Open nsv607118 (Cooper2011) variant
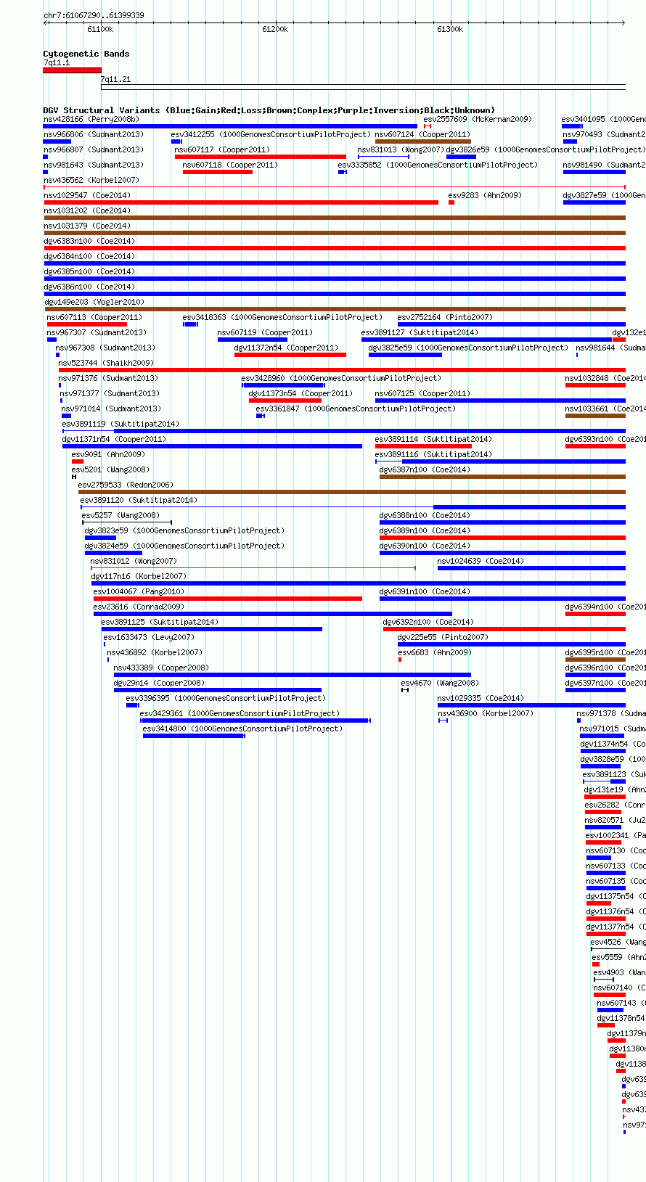The image size is (646, 1182). (x=230, y=165)
